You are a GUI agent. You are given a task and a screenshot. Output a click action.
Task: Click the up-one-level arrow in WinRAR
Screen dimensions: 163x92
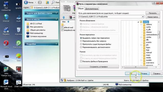(64, 17)
